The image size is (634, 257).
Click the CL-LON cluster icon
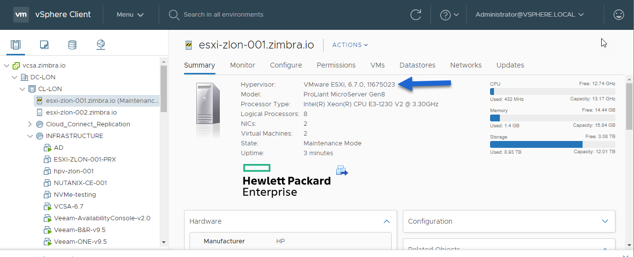tap(32, 89)
